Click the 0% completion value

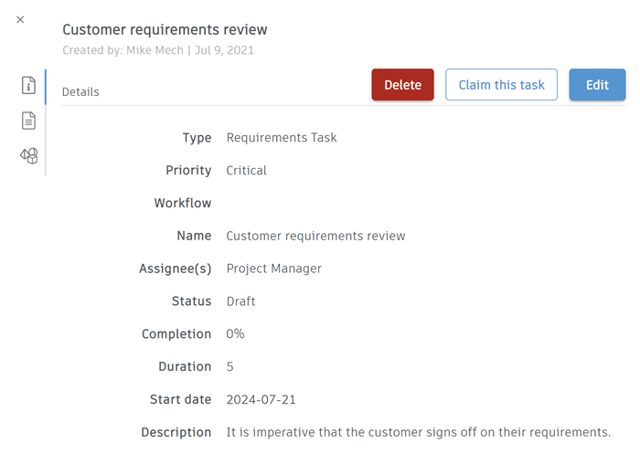(236, 334)
